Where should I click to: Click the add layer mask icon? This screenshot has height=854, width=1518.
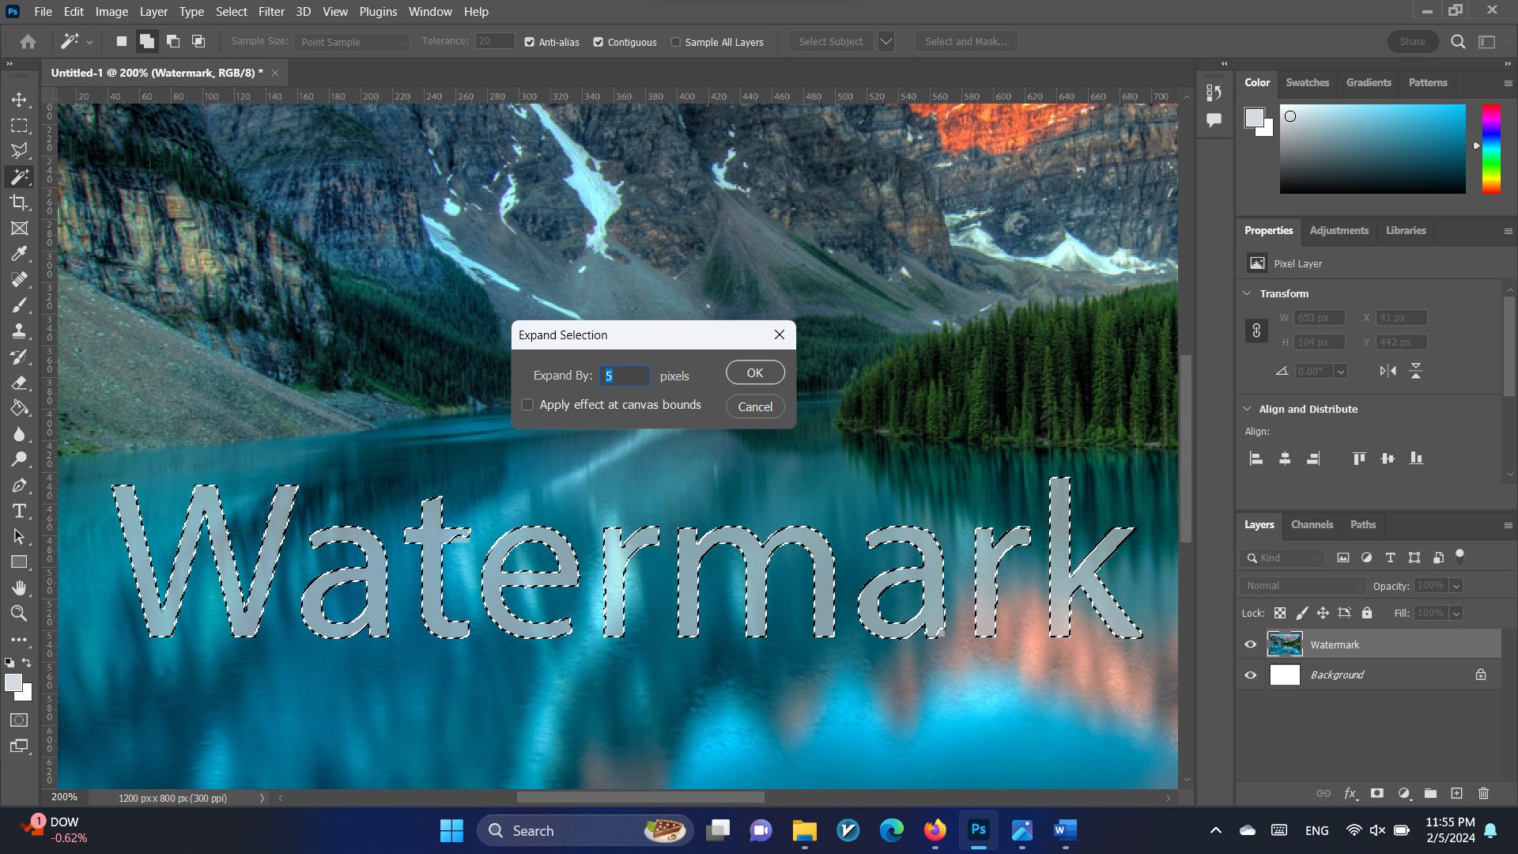coord(1376,793)
